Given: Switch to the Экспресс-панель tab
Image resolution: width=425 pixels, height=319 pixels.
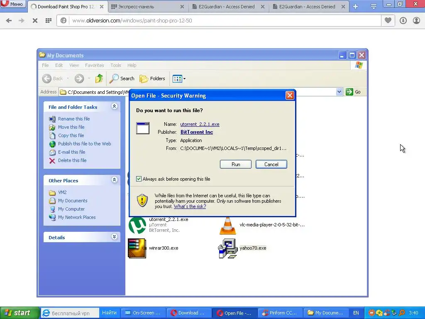Looking at the screenshot, I should 136,7.
